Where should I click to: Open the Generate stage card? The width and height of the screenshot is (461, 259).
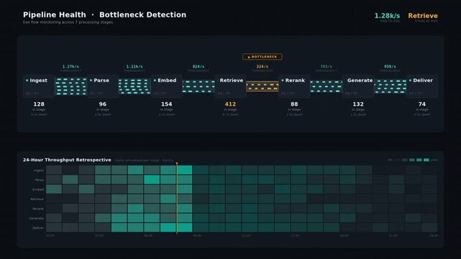(358, 86)
